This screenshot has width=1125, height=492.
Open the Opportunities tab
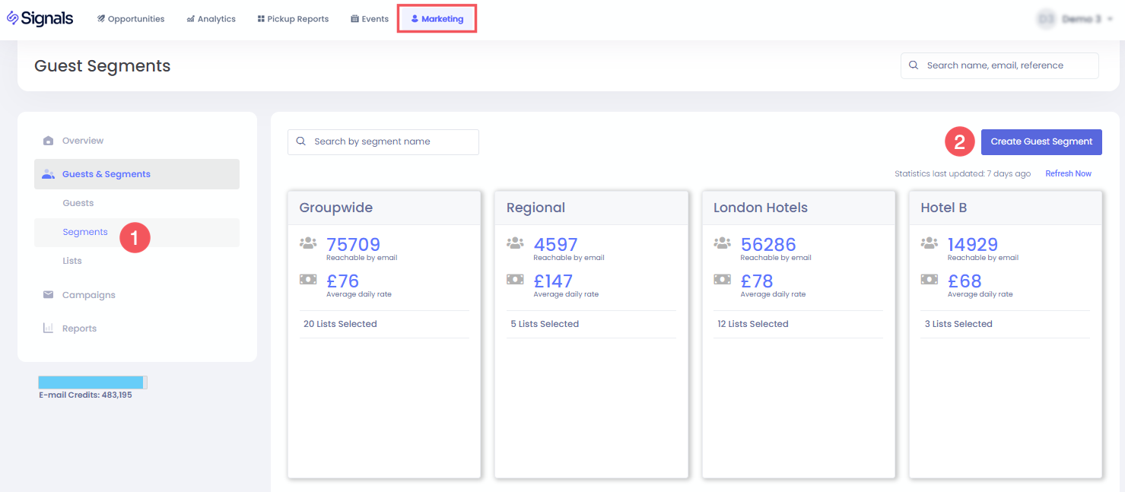(x=131, y=19)
